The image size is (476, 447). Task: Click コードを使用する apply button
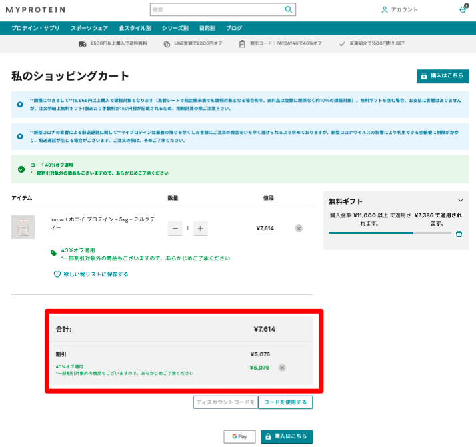pos(285,402)
